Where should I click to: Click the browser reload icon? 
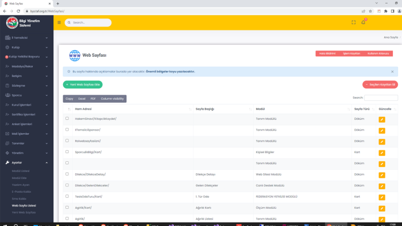18,11
